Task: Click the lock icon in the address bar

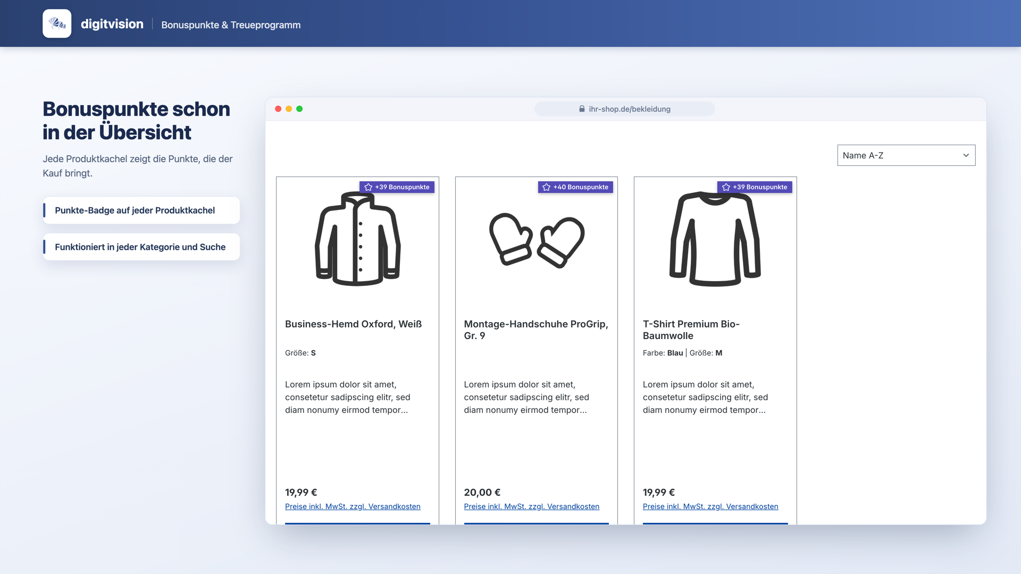Action: coord(582,109)
